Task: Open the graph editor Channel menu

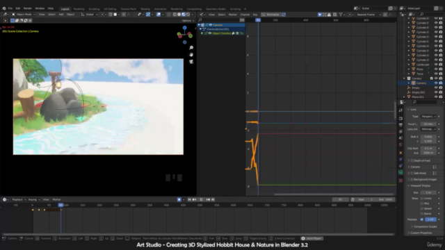Action: pos(245,15)
